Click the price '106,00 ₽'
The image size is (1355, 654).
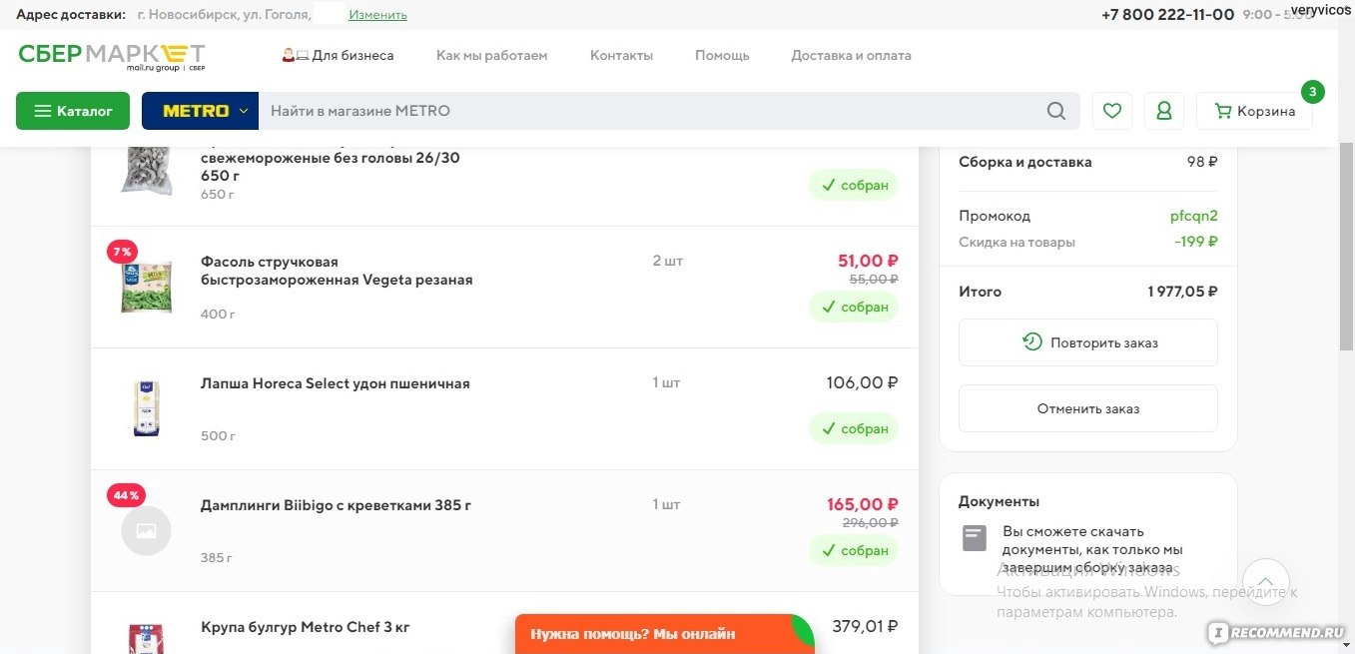point(863,382)
